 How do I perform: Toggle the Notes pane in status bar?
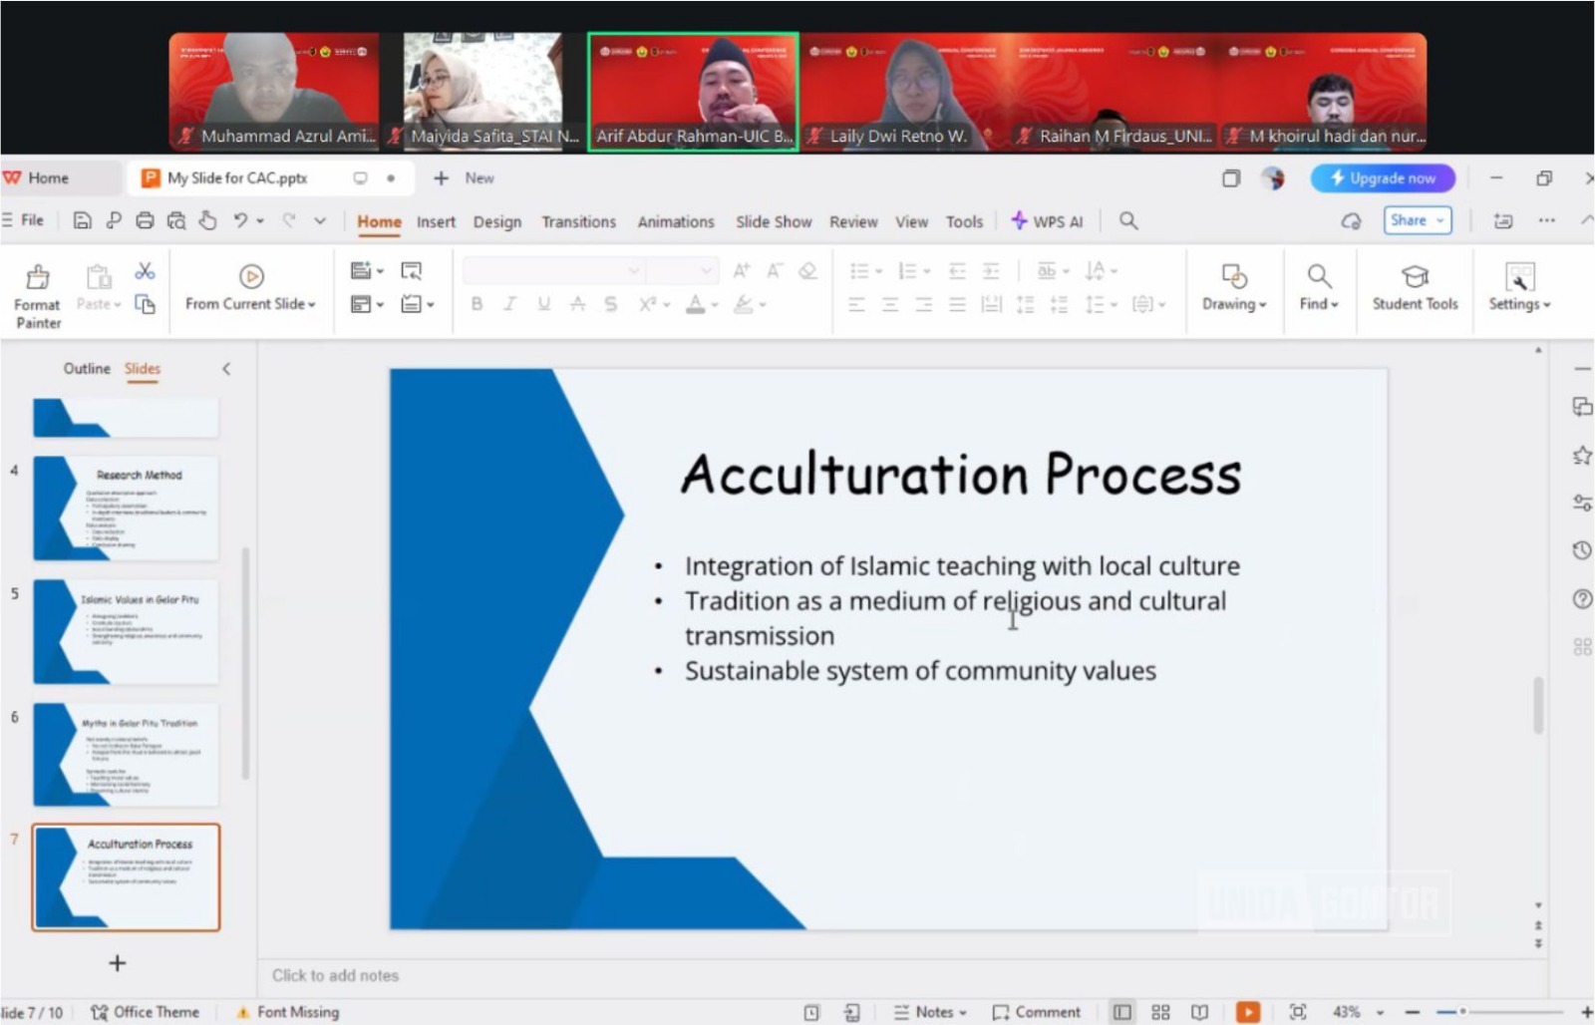(929, 1012)
